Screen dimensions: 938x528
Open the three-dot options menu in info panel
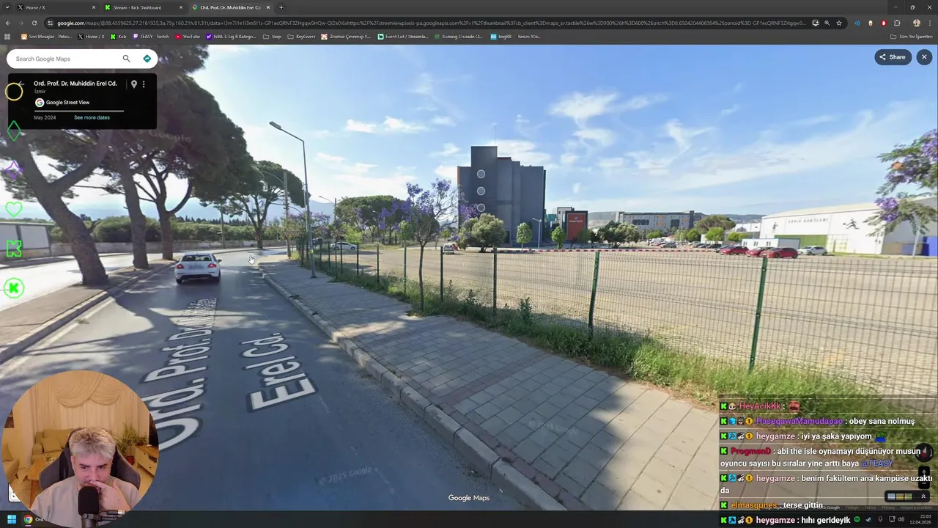[x=144, y=84]
